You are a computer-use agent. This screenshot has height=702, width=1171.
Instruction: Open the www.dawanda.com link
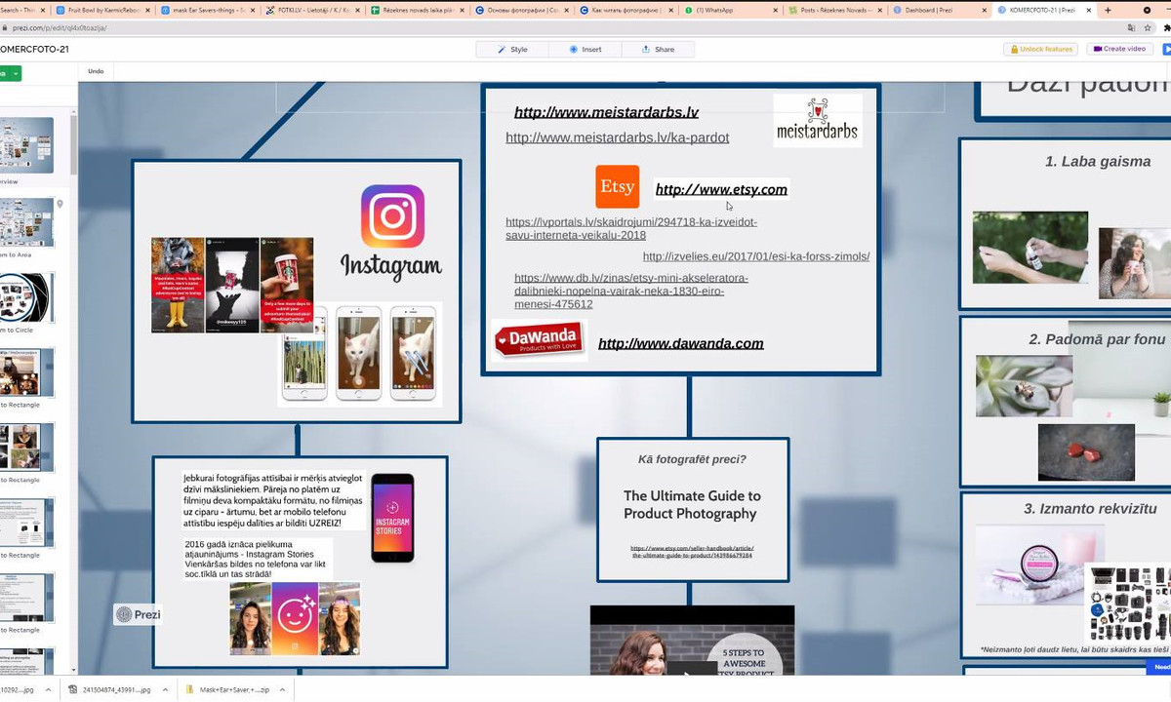click(x=680, y=343)
